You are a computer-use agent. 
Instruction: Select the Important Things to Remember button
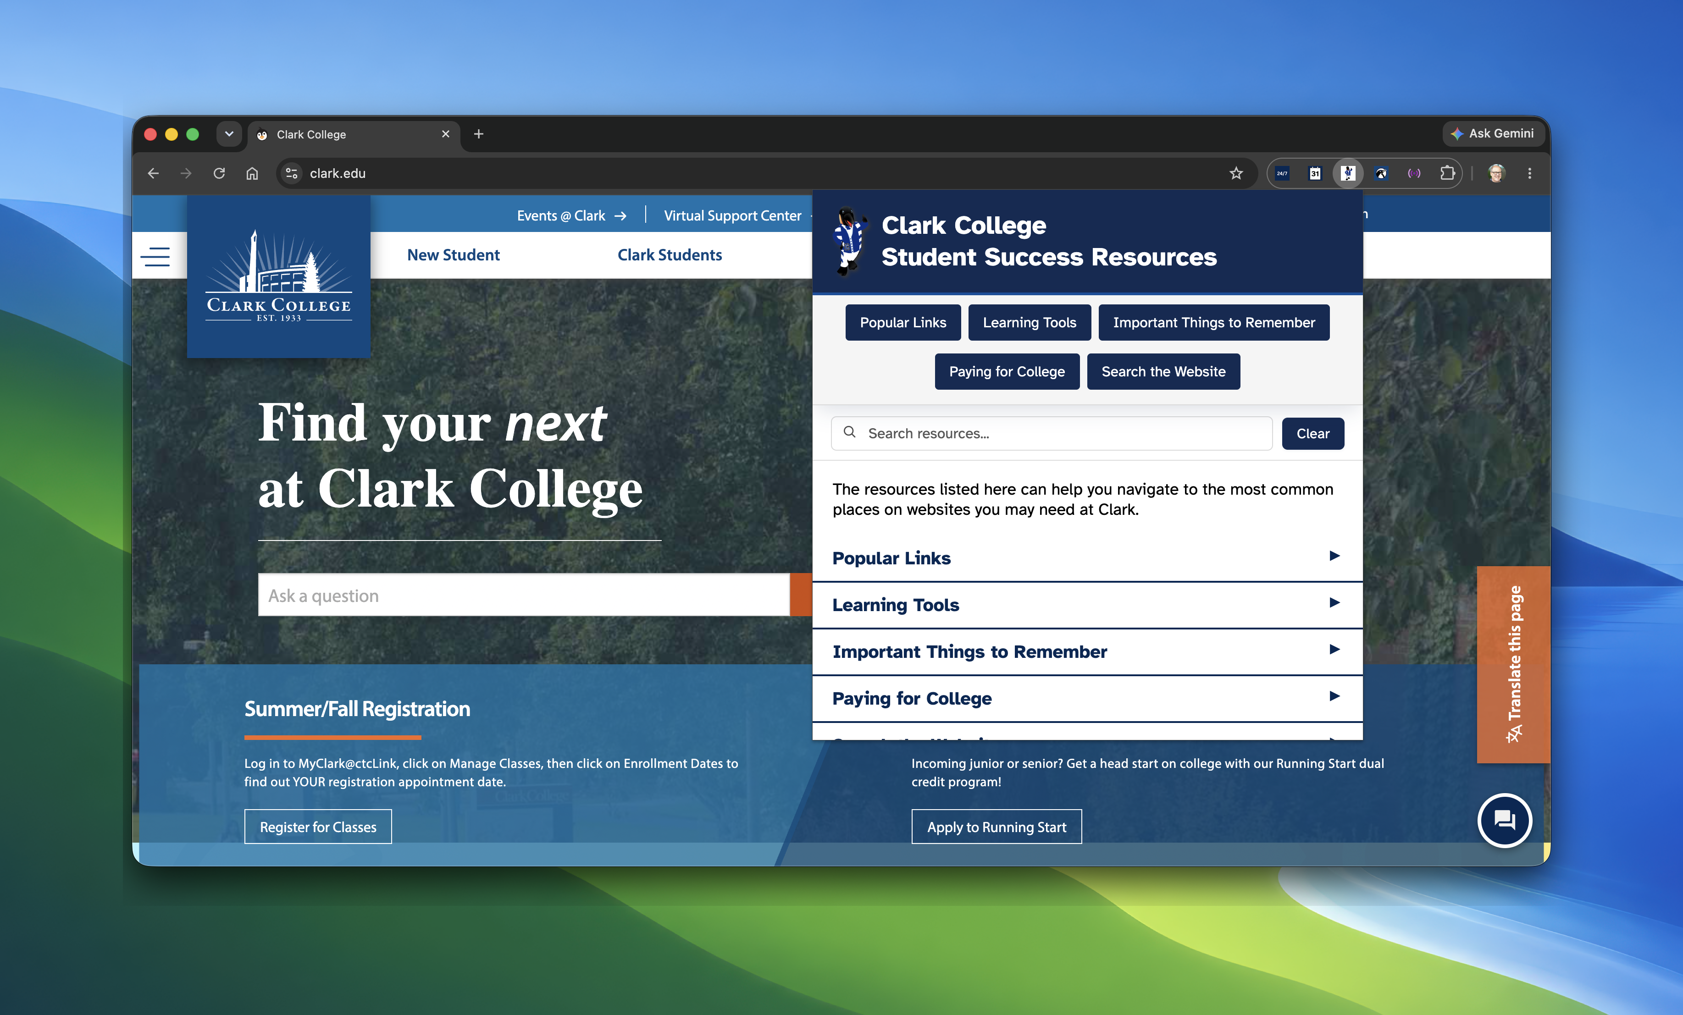coord(1214,322)
